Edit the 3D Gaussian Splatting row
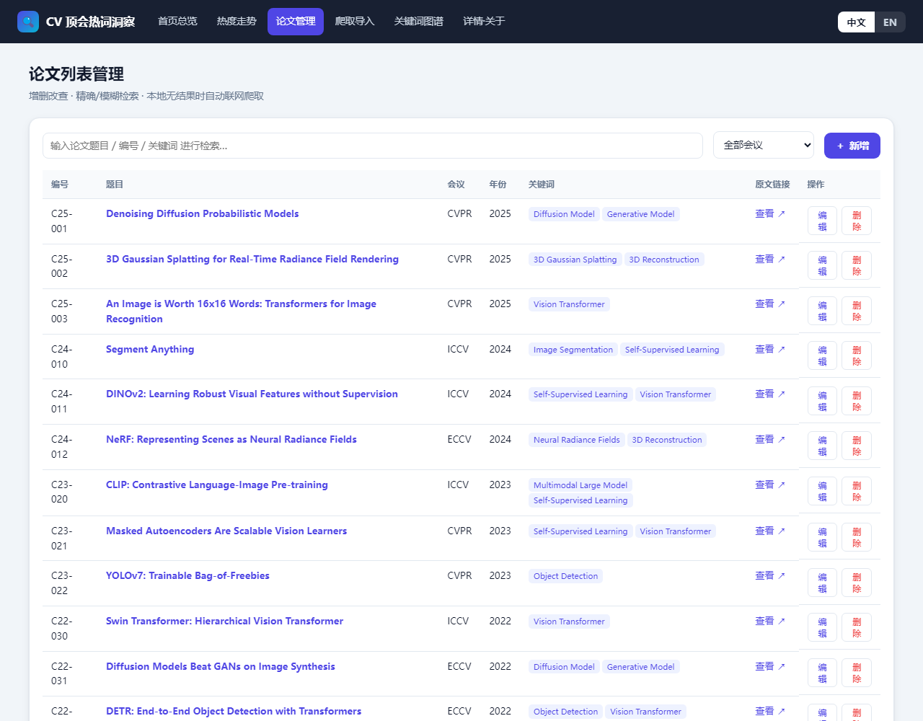This screenshot has height=721, width=923. point(822,265)
